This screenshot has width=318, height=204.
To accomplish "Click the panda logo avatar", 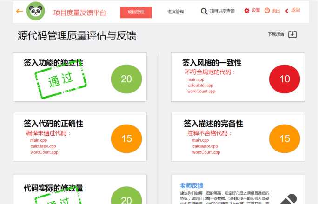I will click(36, 11).
